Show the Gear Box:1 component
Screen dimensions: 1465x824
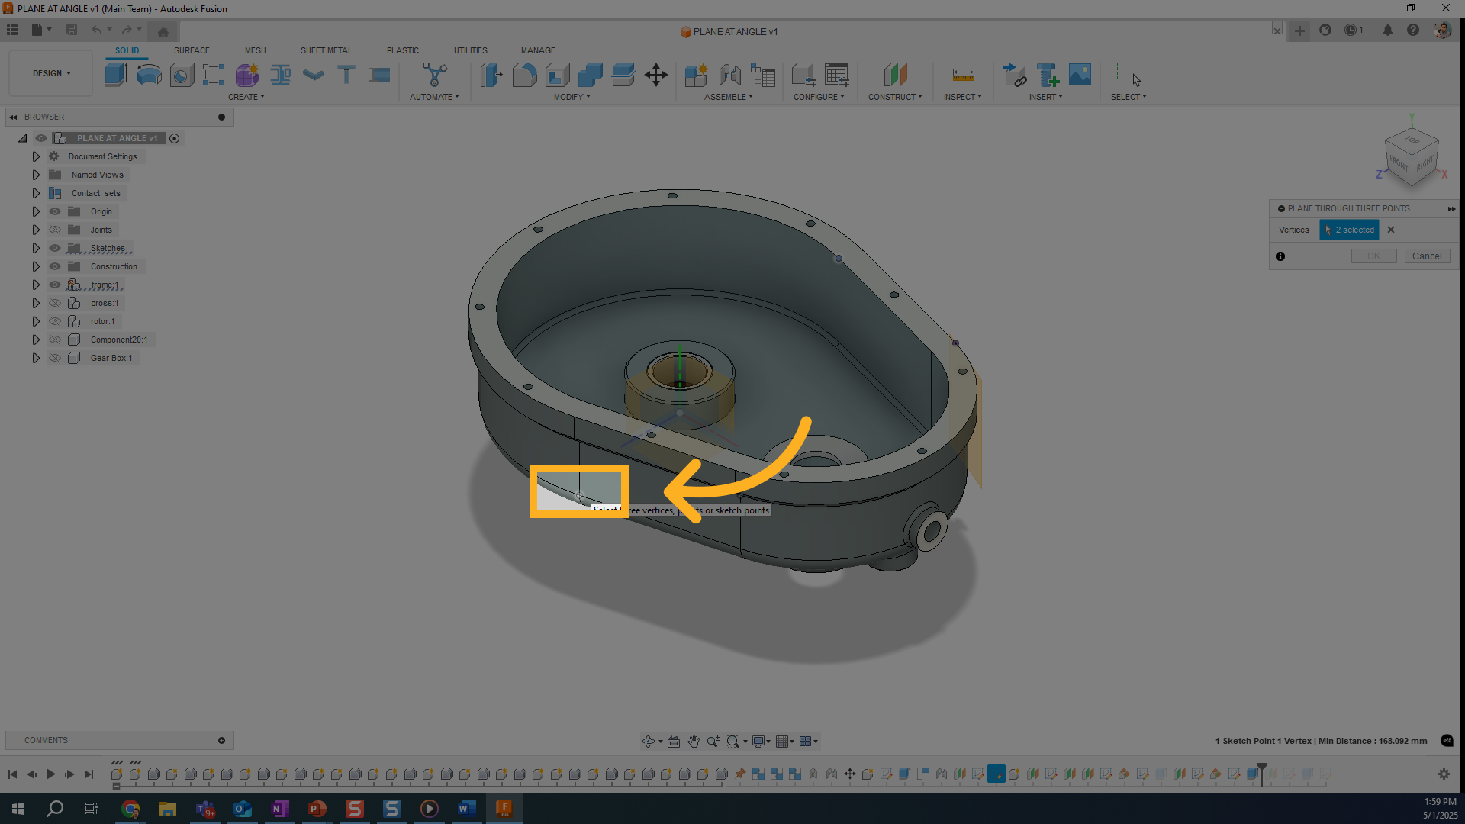tap(55, 358)
